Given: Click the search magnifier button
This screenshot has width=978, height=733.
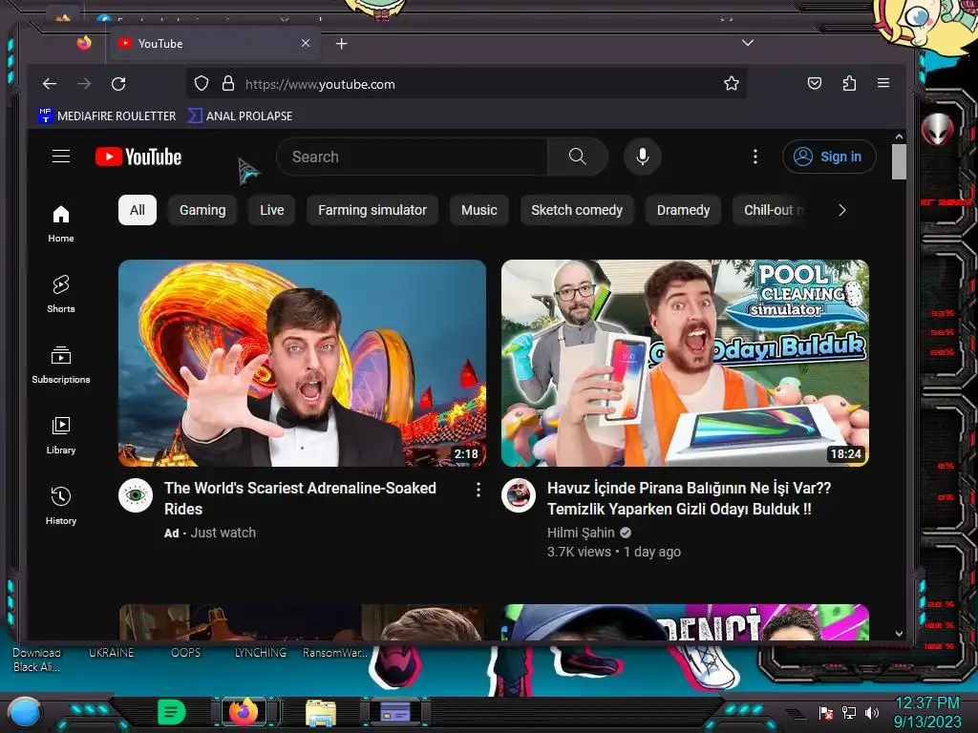Looking at the screenshot, I should click(578, 157).
